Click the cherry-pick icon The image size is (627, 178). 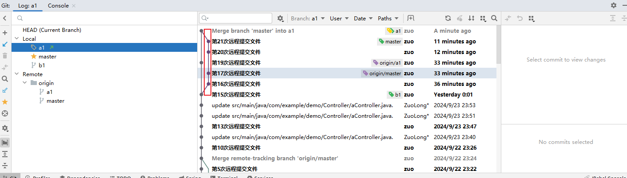[x=460, y=18]
